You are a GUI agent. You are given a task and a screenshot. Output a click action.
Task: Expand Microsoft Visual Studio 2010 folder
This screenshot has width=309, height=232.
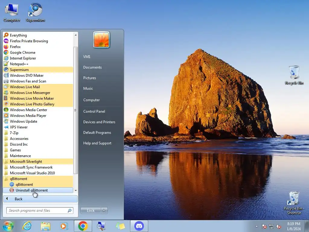coord(38,173)
